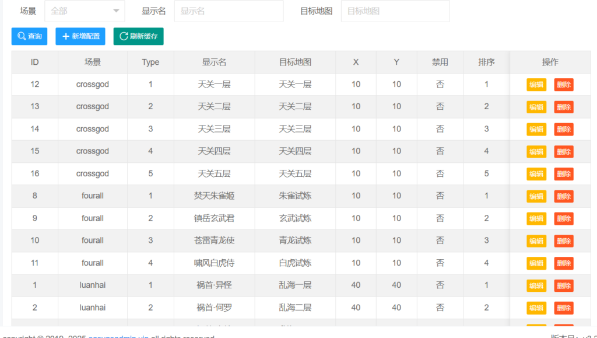
Task: Click the 朱雀试炼 target map cell
Action: point(295,196)
